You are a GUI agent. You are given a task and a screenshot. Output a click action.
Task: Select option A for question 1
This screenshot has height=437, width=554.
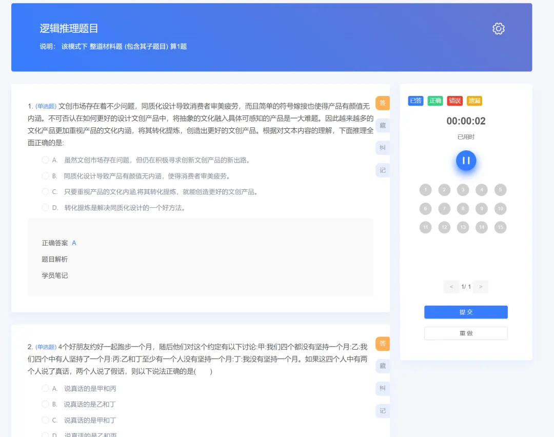tap(45, 160)
